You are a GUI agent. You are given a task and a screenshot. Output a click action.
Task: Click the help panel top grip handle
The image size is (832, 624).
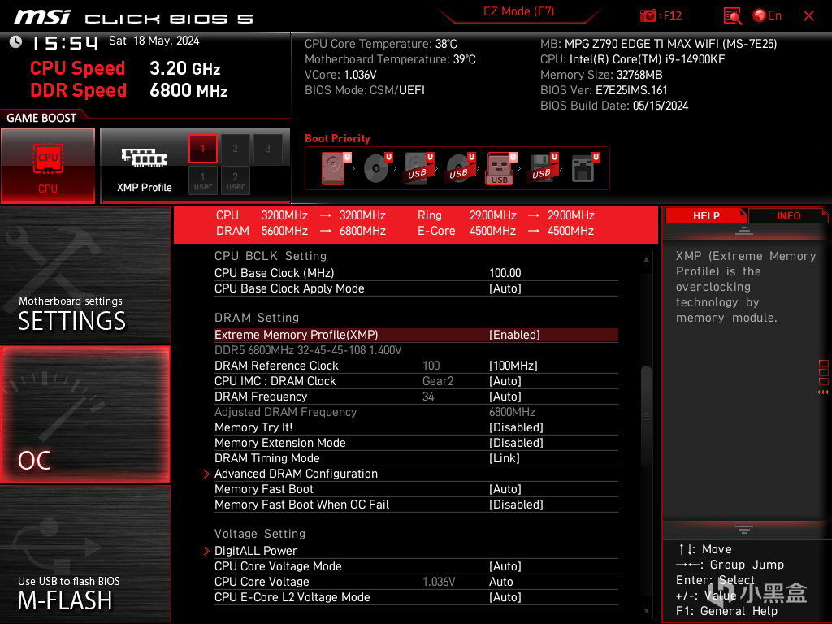click(x=744, y=230)
